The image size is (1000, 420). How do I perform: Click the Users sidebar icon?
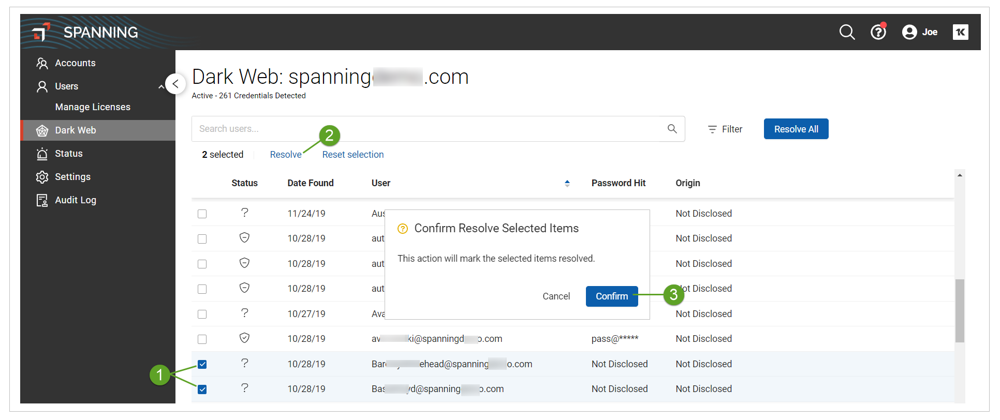[42, 86]
